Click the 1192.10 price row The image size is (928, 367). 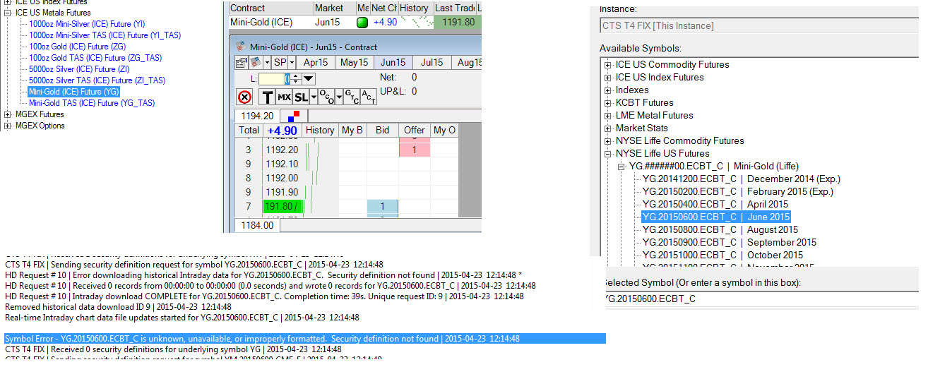282,164
